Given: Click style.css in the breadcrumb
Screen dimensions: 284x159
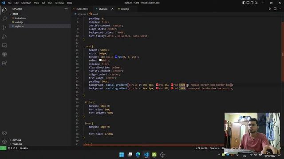Looking at the screenshot, I should coord(82,14).
